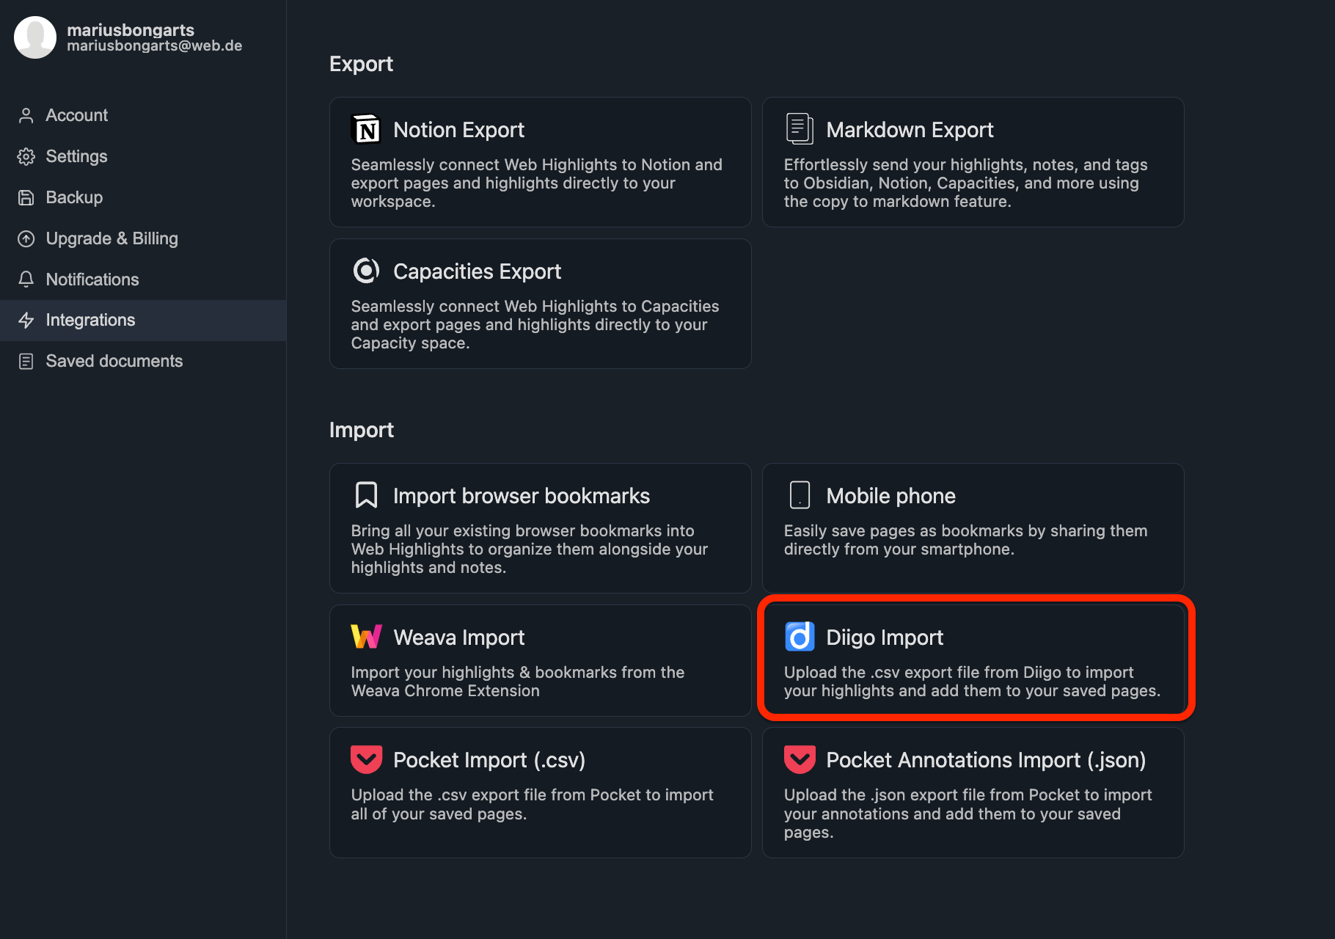Viewport: 1335px width, 939px height.
Task: Open the Settings section
Action: coord(76,156)
